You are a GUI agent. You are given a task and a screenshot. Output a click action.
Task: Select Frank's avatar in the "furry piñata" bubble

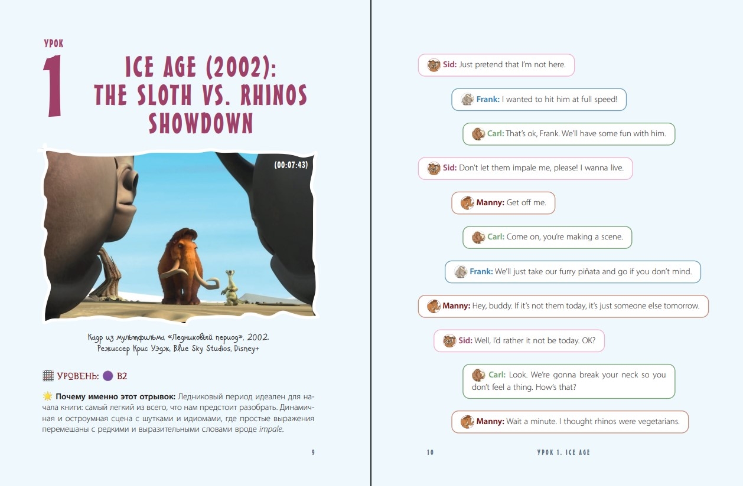pos(461,272)
